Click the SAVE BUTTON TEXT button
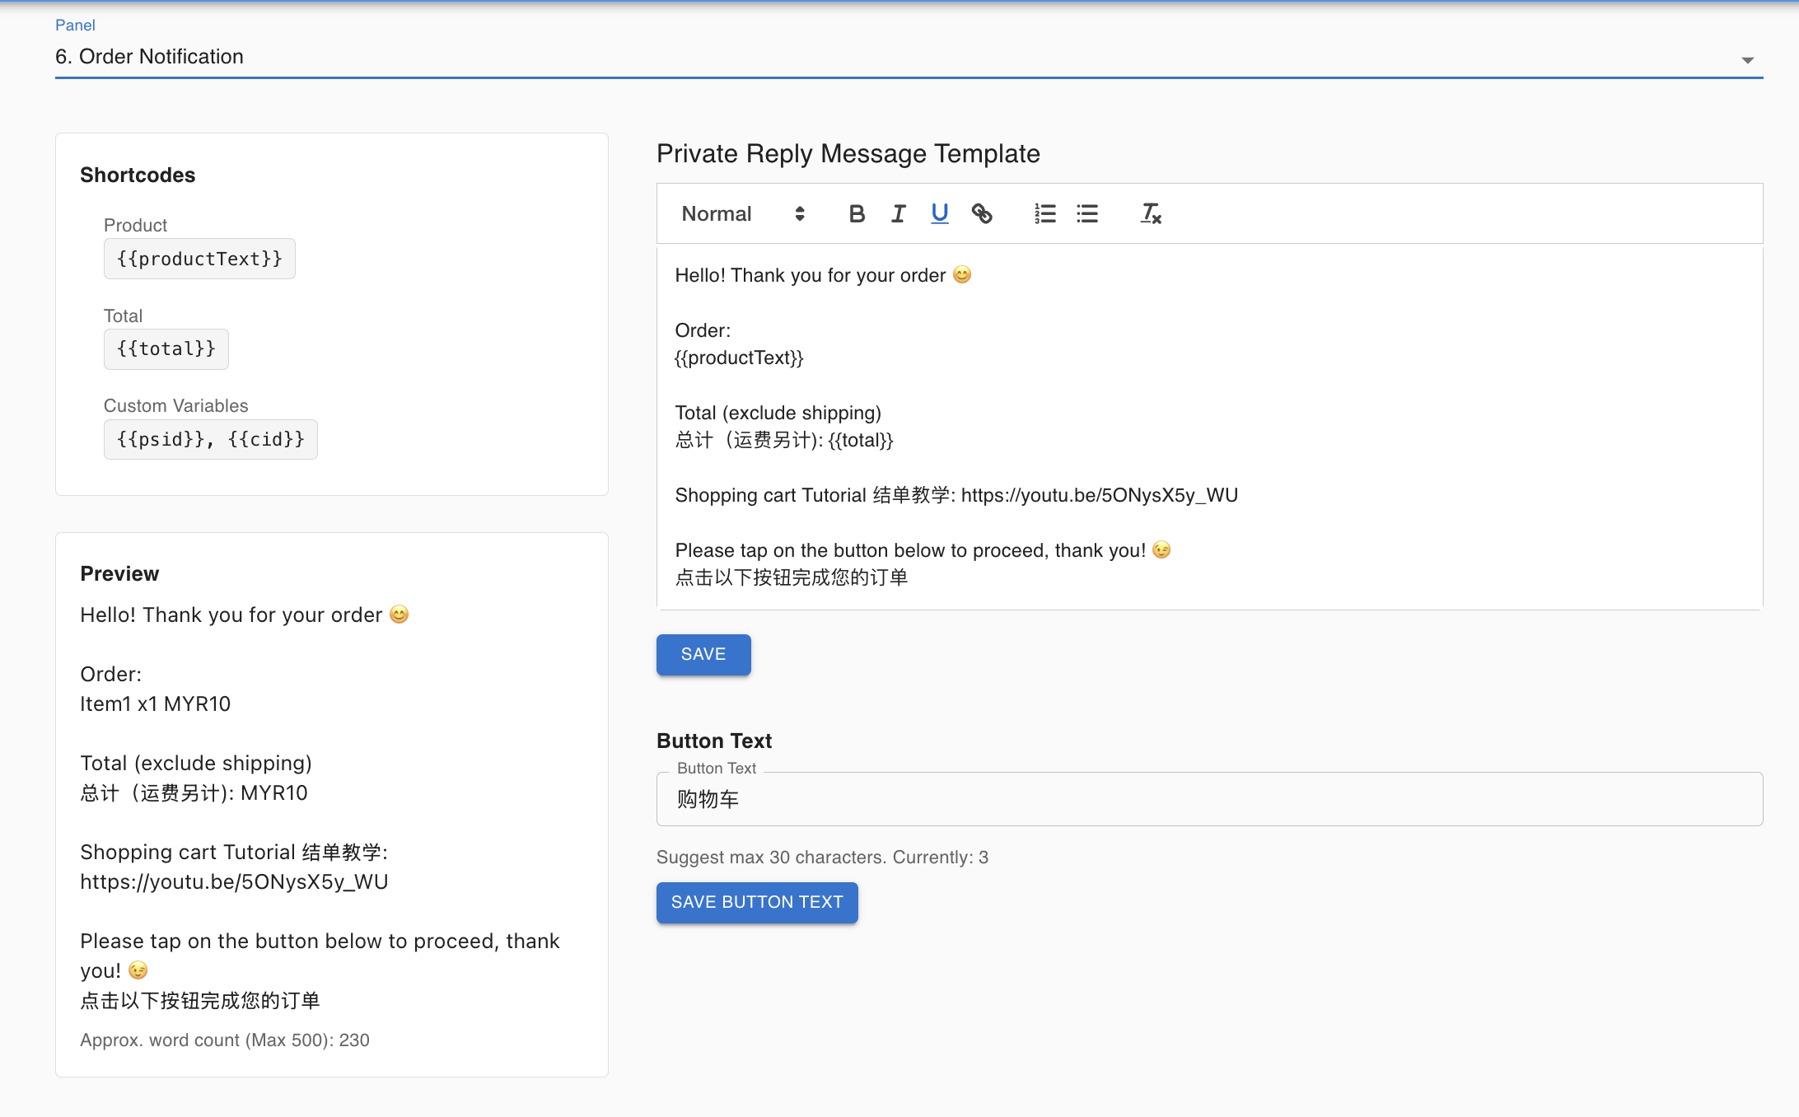The width and height of the screenshot is (1799, 1117). (757, 903)
